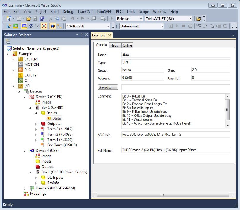Click the TwinCAT Restart Run Mode green icon
Image resolution: width=240 pixels, height=210 pixels.
16,26
